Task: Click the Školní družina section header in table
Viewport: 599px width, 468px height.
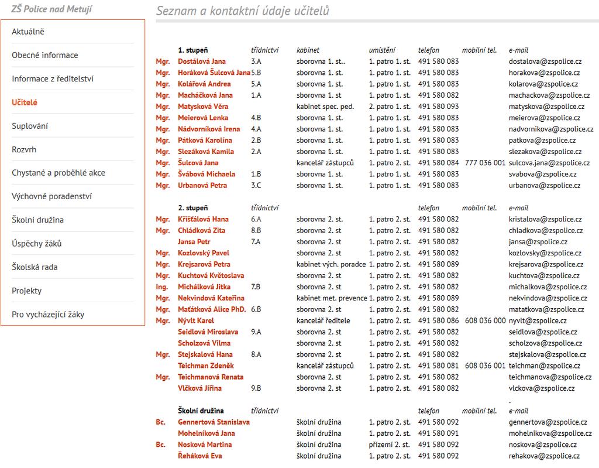Action: 201,411
